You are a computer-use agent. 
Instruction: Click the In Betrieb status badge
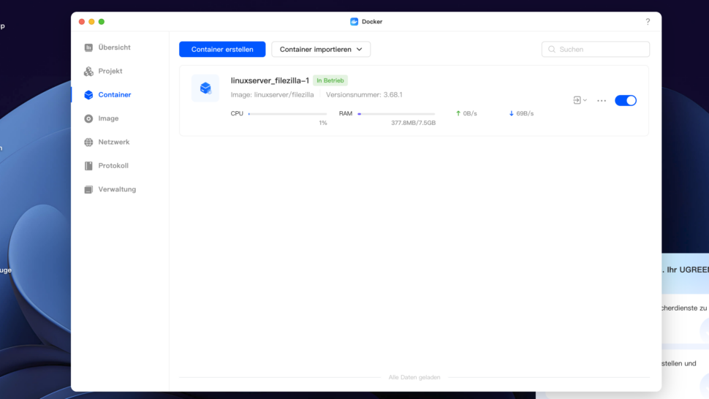point(330,80)
